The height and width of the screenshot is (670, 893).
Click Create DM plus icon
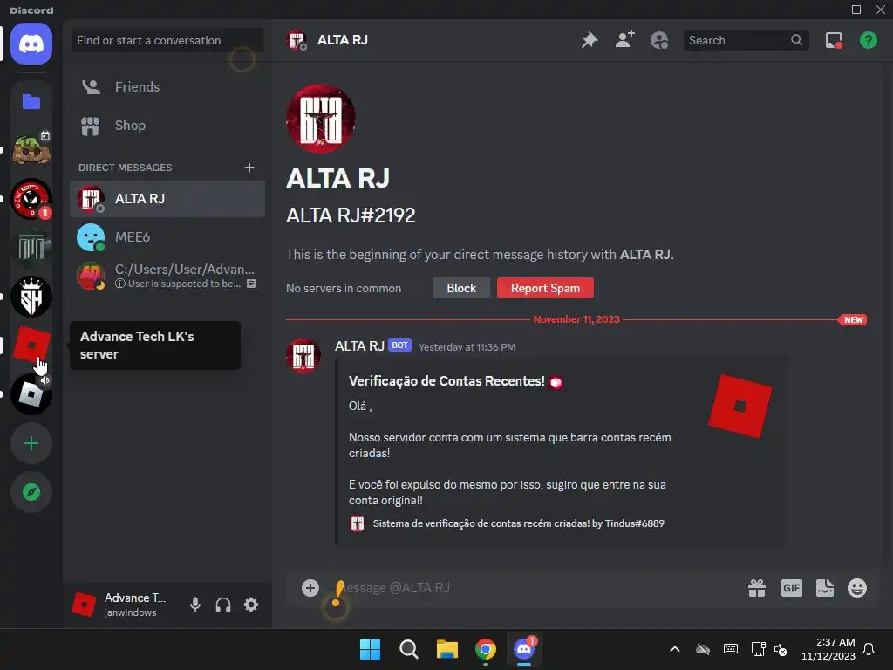[x=249, y=167]
